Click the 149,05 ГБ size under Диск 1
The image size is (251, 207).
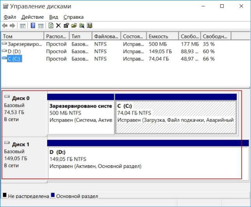pyautogui.click(x=16, y=158)
